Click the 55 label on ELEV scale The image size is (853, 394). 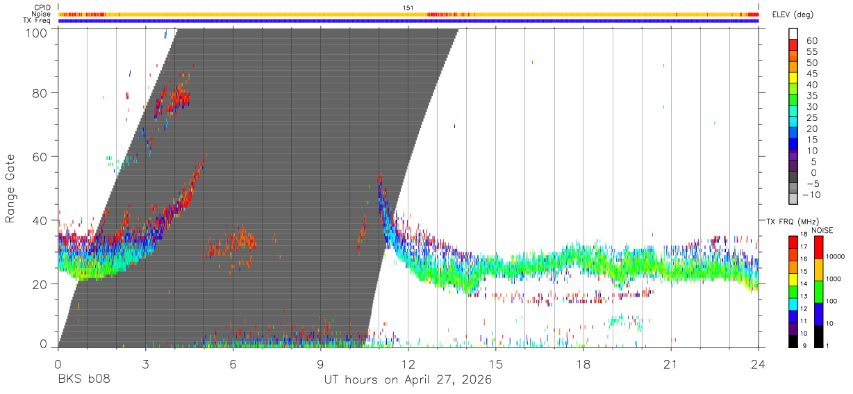[811, 51]
